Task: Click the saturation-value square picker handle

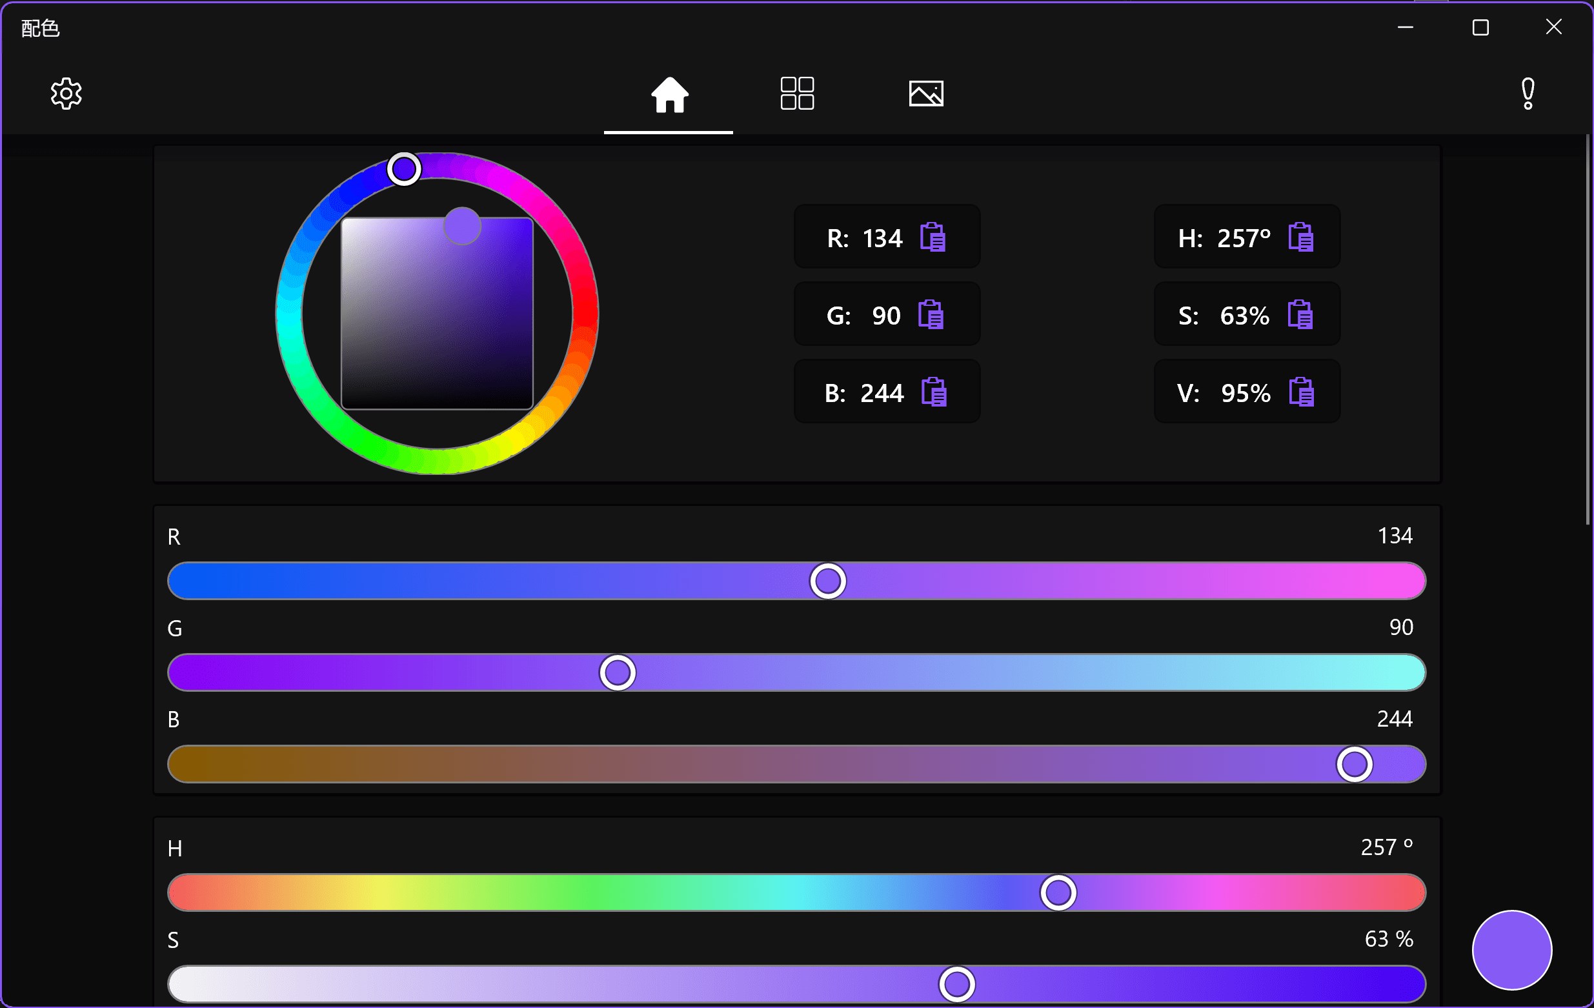Action: 462,226
